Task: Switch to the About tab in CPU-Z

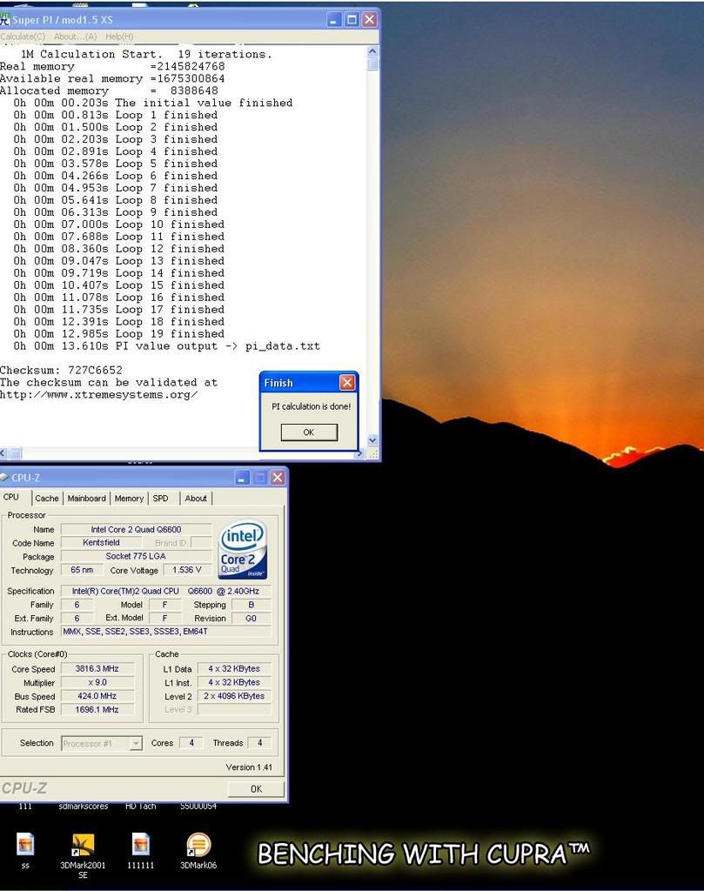Action: click(196, 499)
